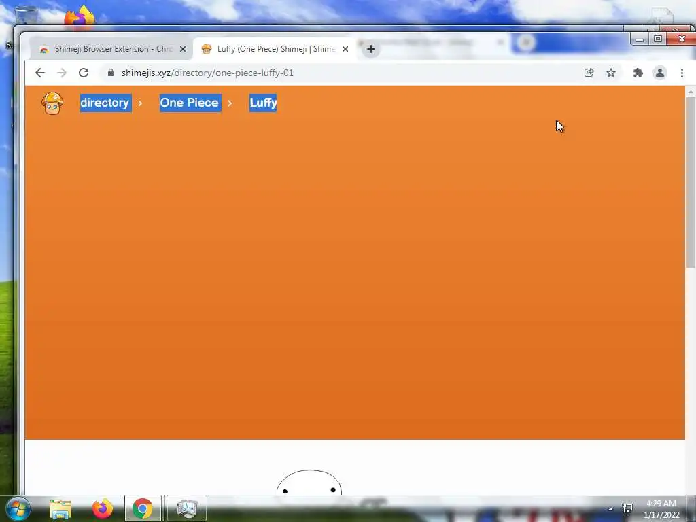Viewport: 696px width, 522px height.
Task: Show hidden system tray icons
Action: pos(611,509)
